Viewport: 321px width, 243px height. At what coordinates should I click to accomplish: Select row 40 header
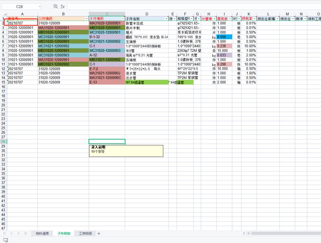(4, 196)
